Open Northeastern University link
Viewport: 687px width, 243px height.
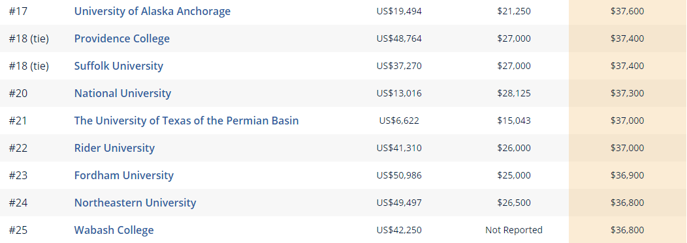[x=135, y=203]
